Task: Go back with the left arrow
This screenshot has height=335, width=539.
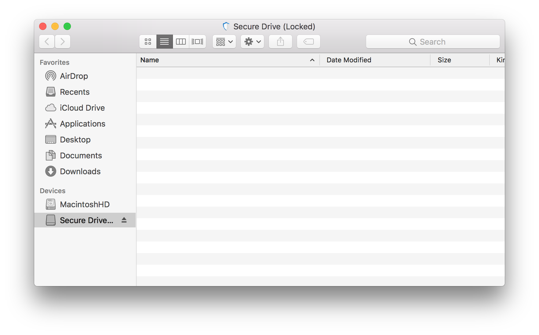Action: (x=47, y=42)
